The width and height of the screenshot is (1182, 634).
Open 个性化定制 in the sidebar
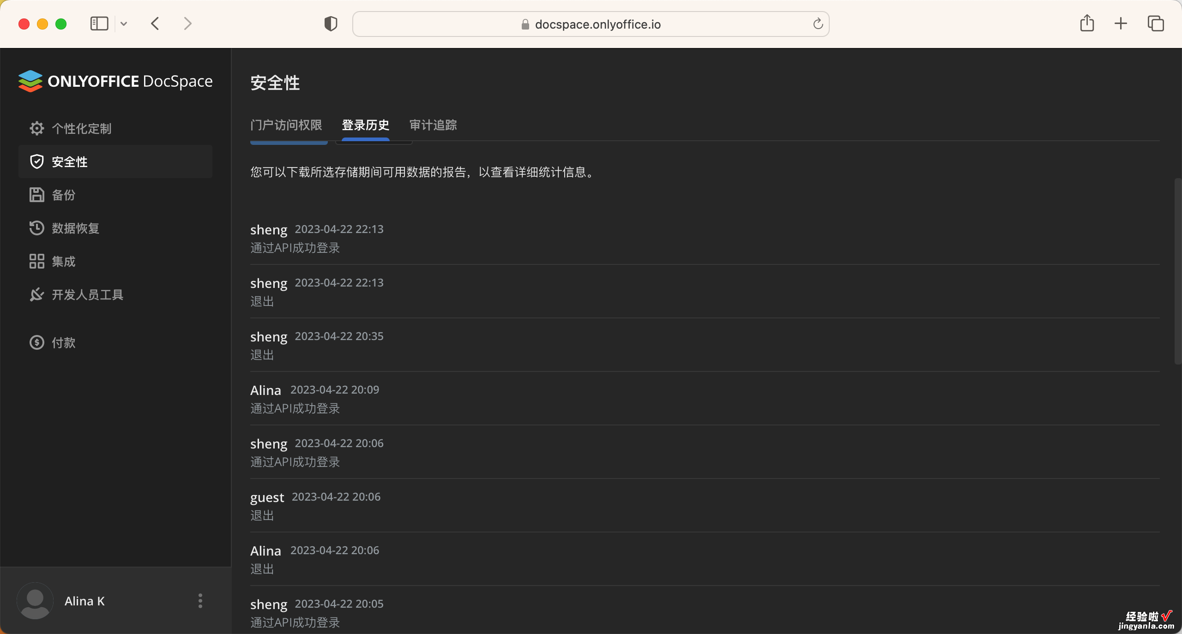point(115,128)
